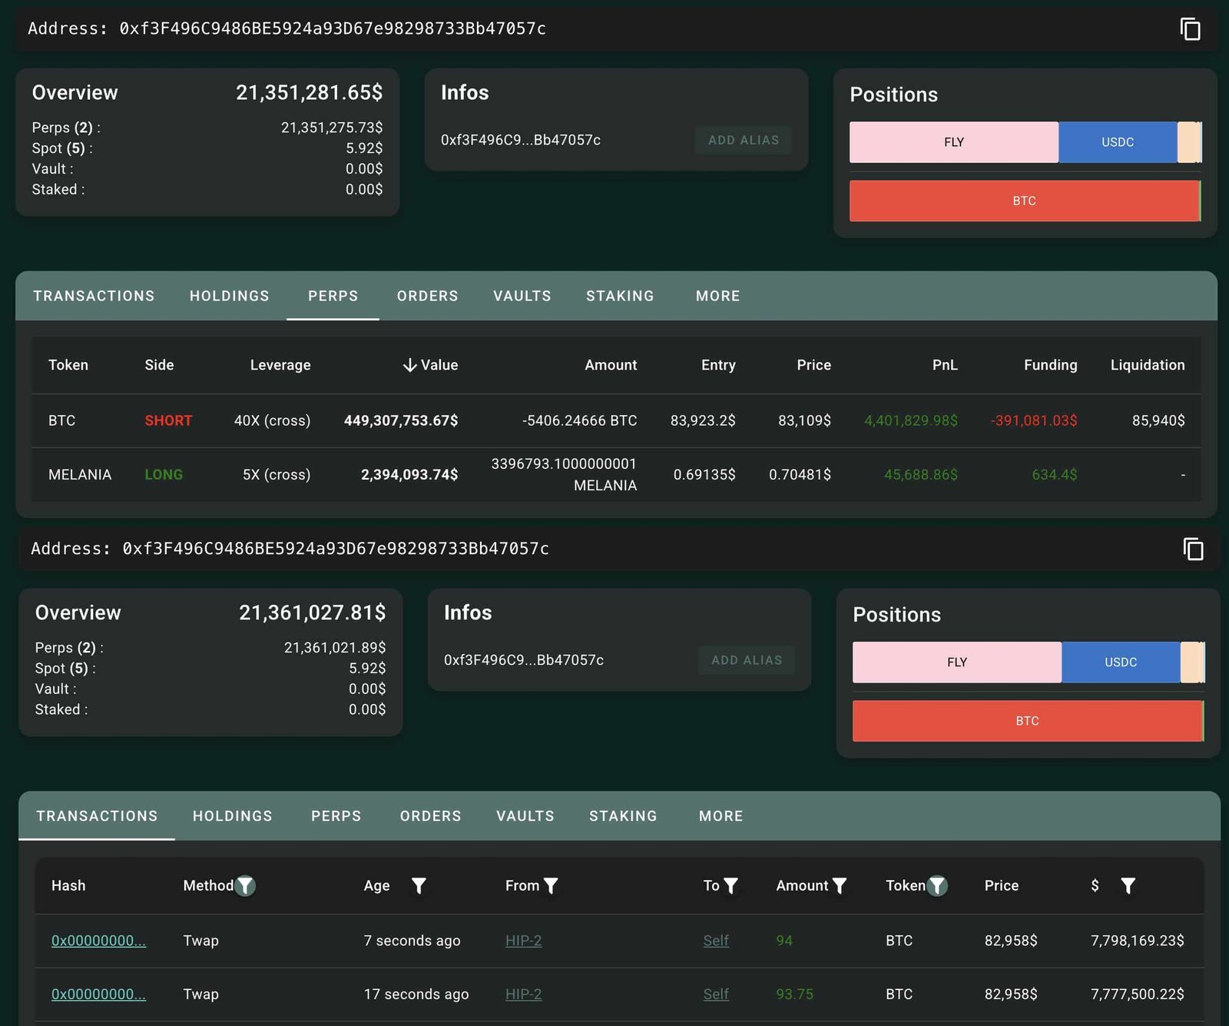Filter by dollar value column

tap(1128, 885)
